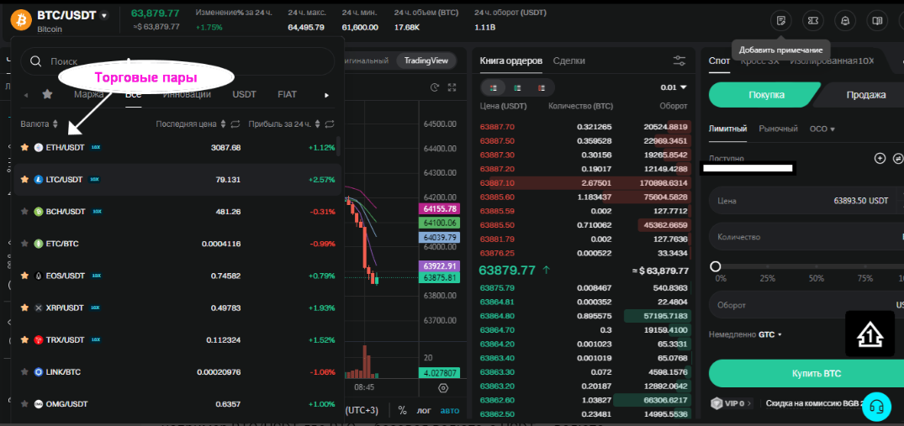The image size is (904, 426).
Task: Open the coupon ticket icon in header
Action: pyautogui.click(x=813, y=21)
